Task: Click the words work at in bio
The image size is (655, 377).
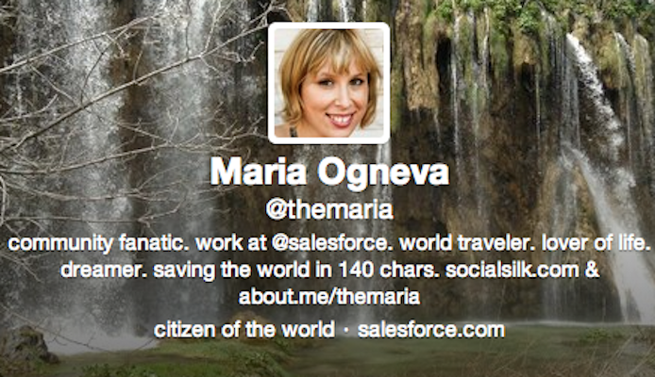Action: pyautogui.click(x=231, y=243)
